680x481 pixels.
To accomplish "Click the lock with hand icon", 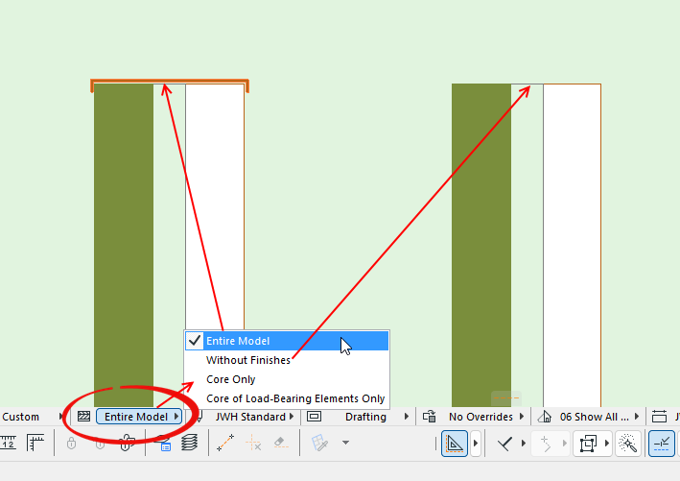I will [127, 444].
